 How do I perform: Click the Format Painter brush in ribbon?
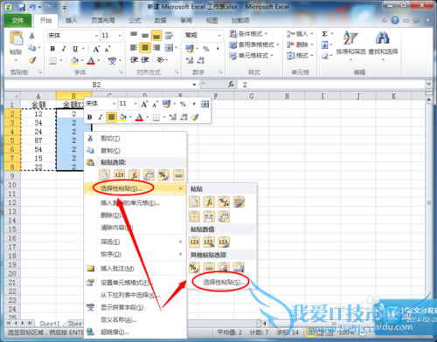pyautogui.click(x=32, y=60)
